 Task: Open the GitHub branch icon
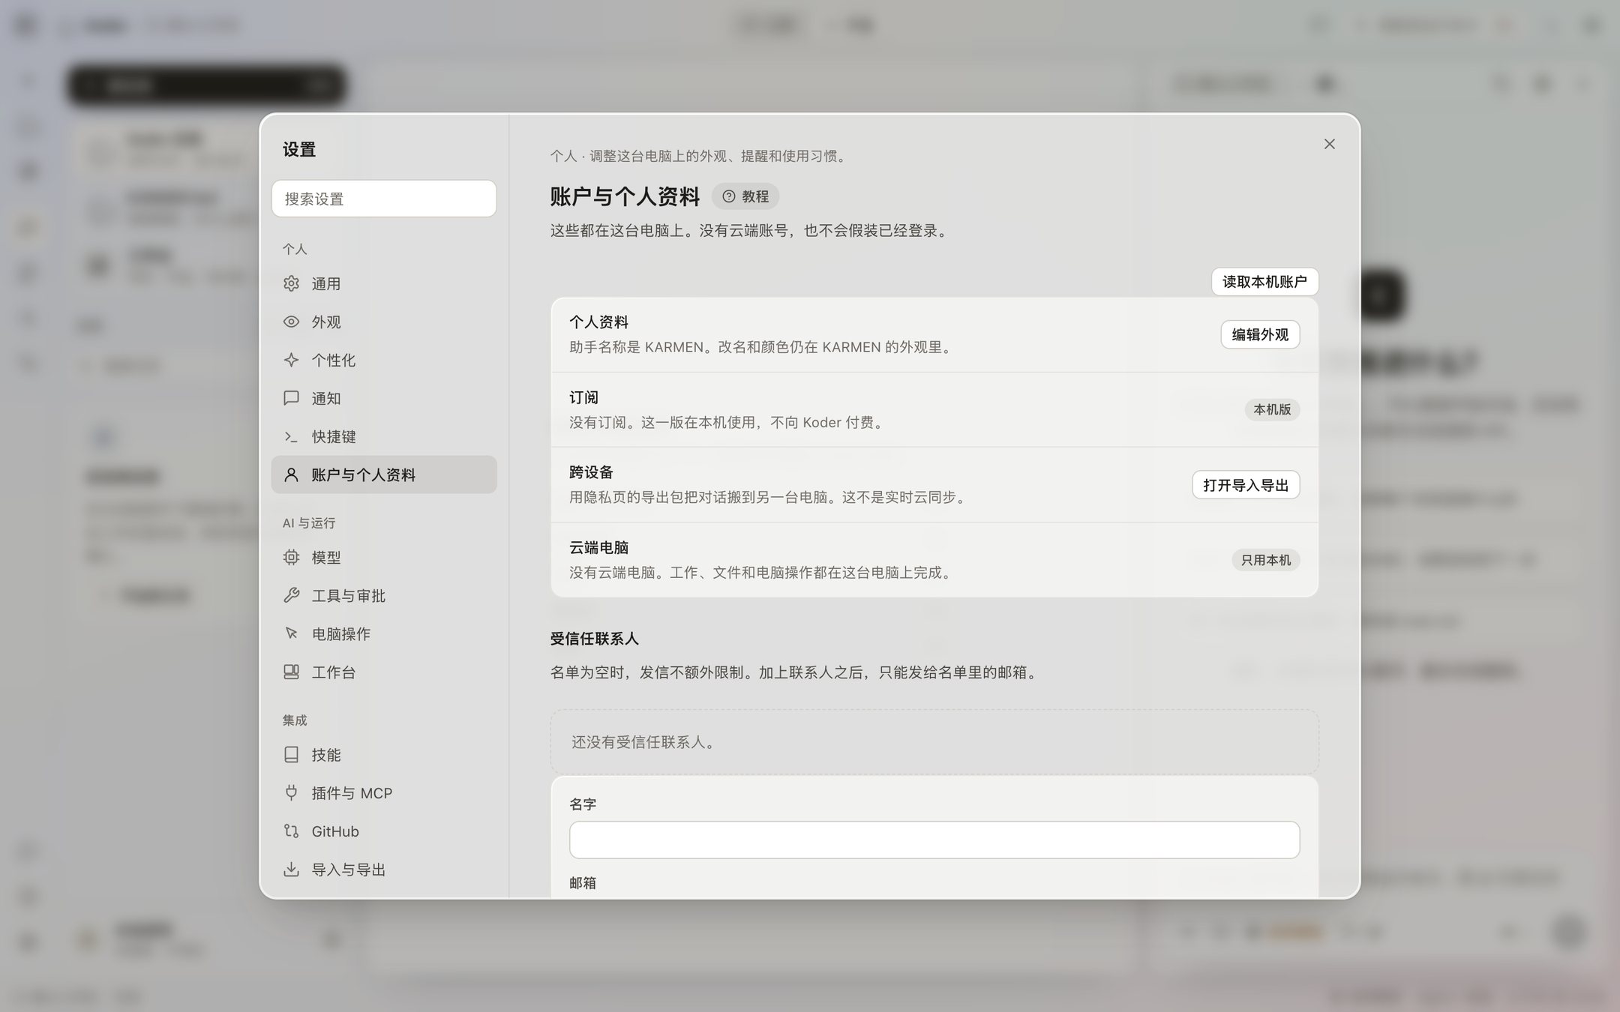(x=291, y=831)
